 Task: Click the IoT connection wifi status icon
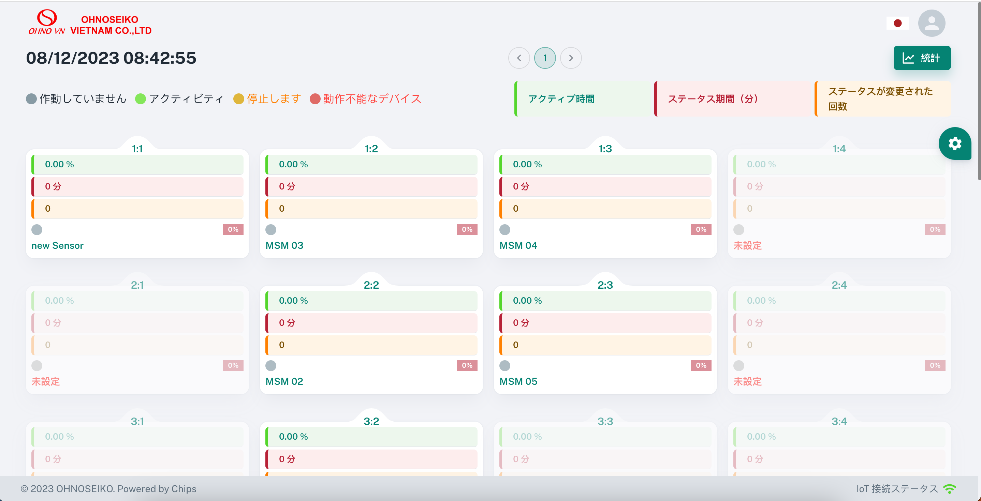click(949, 488)
